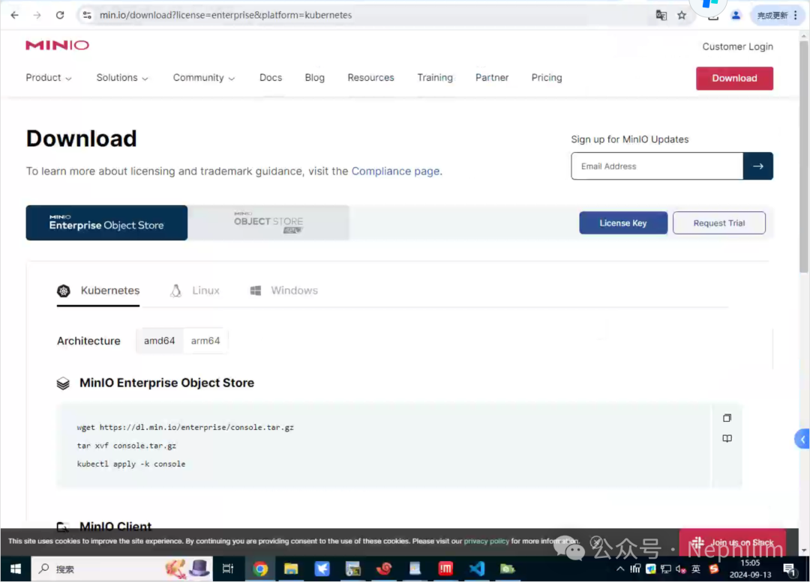Click the translate page icon
810x582 pixels.
(x=661, y=15)
